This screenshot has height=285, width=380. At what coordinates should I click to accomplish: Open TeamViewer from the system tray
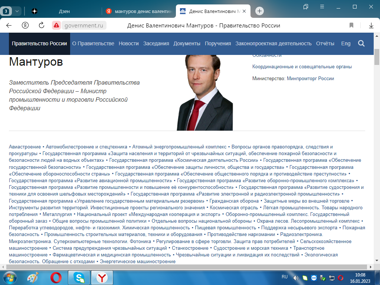[313, 278]
